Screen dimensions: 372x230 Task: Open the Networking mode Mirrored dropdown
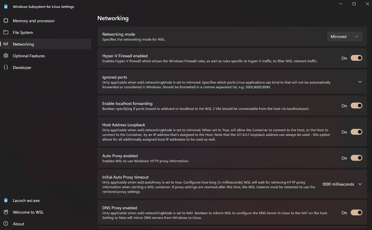click(x=345, y=37)
